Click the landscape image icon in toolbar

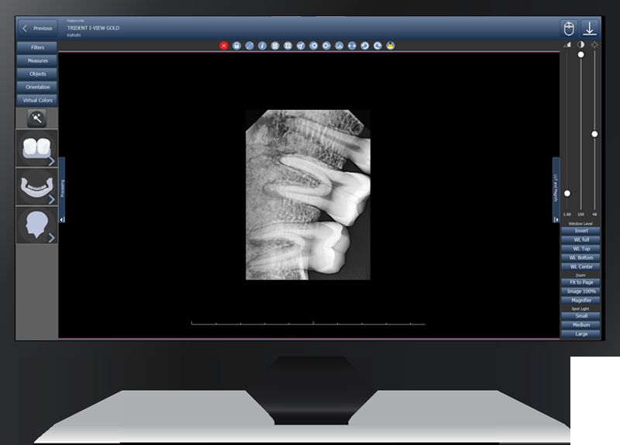(339, 46)
